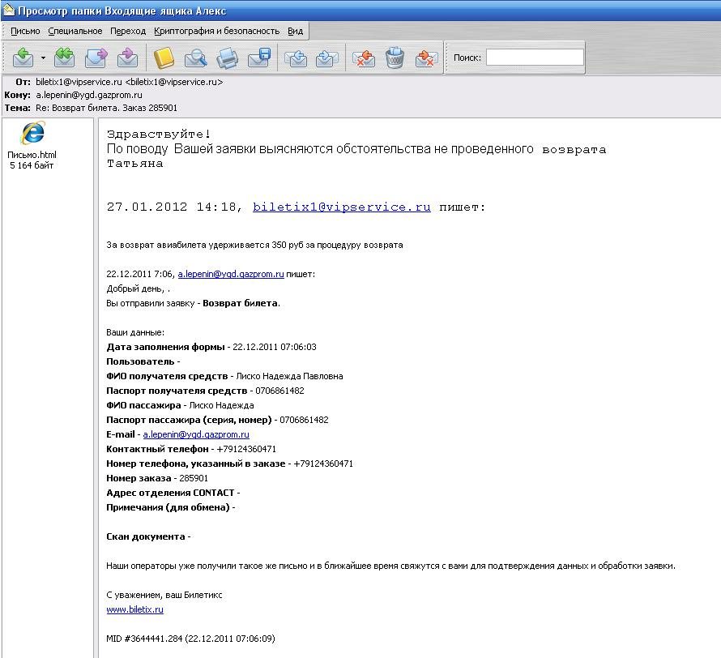Click the Redirect message icon with purple arrow
This screenshot has width=721, height=658.
tap(127, 58)
